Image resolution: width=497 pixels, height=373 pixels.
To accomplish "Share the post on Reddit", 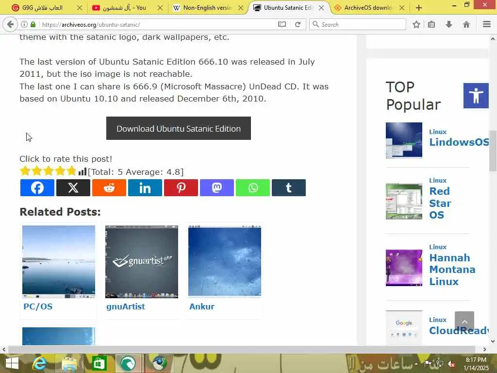I will [x=109, y=188].
